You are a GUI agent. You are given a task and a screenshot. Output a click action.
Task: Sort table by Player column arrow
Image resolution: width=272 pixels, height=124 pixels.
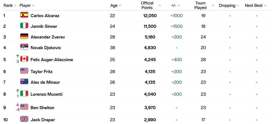coord(33,5)
